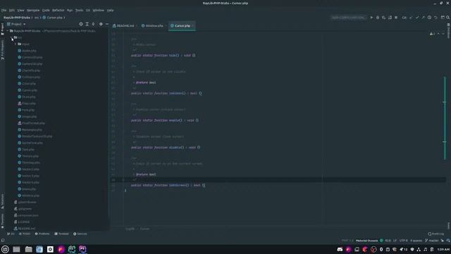Screen dimensions: 451x254
Task: Run the current configuration with the play icon
Action: 371,18
